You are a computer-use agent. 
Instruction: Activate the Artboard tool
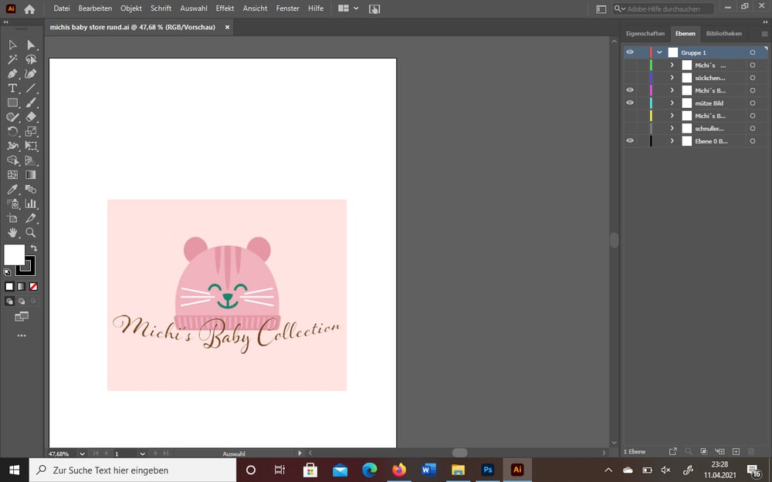click(12, 218)
